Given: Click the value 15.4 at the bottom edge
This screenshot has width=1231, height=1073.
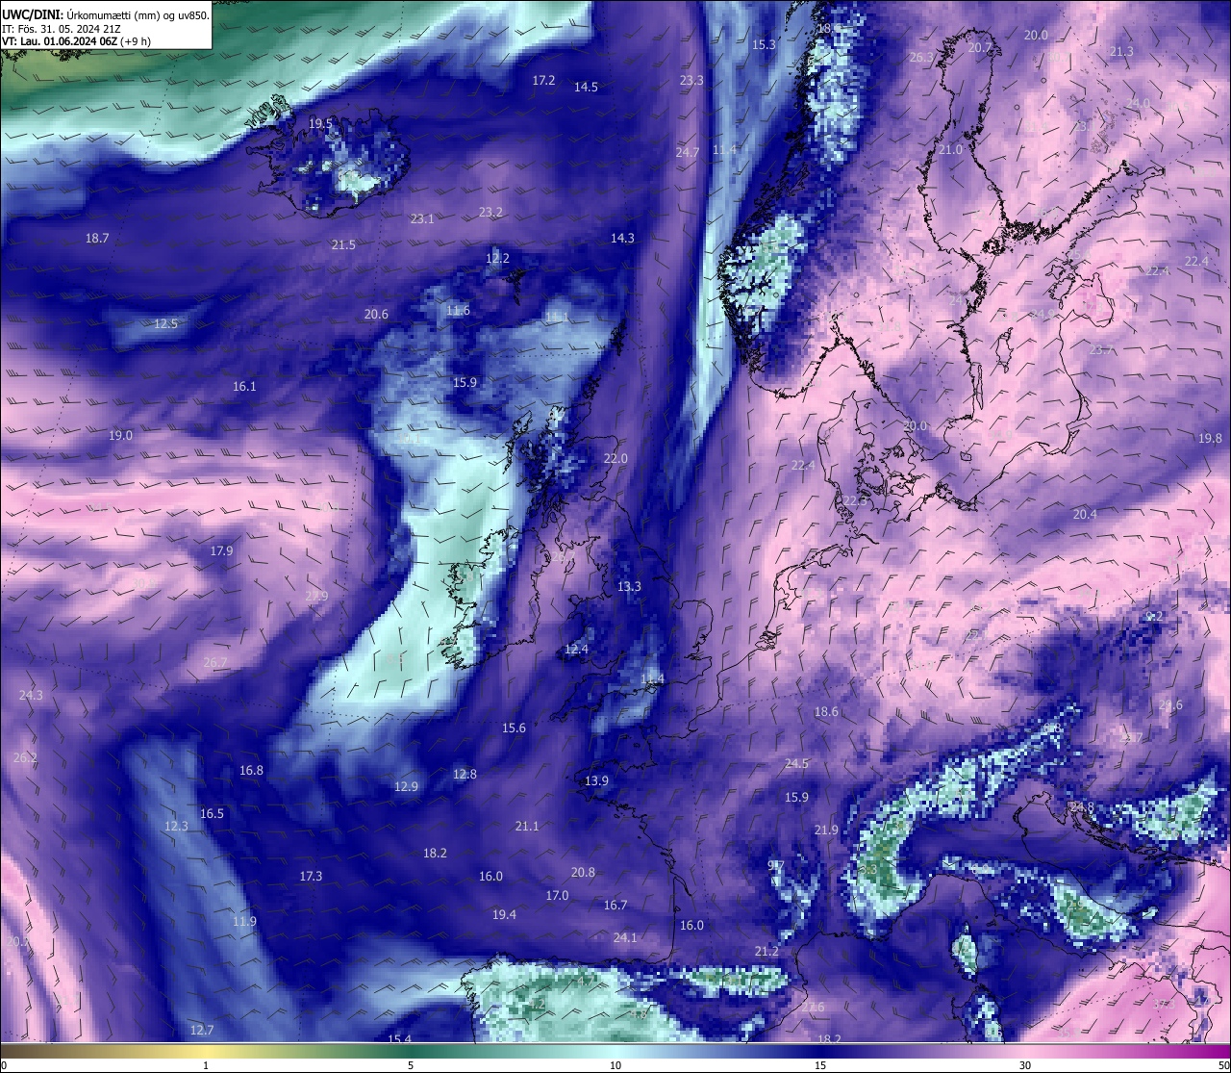Looking at the screenshot, I should point(399,1039).
